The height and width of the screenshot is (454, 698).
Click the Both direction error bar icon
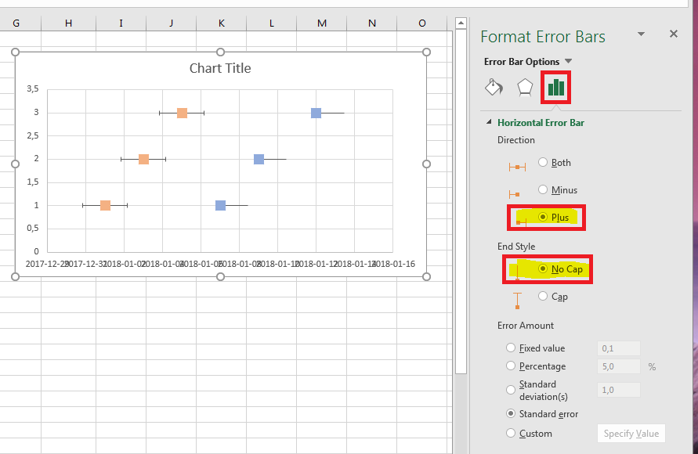(x=517, y=168)
